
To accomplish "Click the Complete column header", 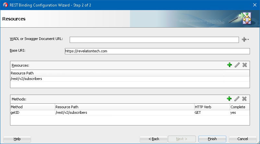I will tap(239, 107).
